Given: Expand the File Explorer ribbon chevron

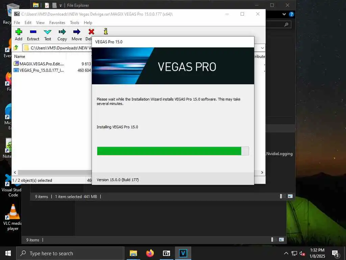Looking at the screenshot, I should click(284, 14).
